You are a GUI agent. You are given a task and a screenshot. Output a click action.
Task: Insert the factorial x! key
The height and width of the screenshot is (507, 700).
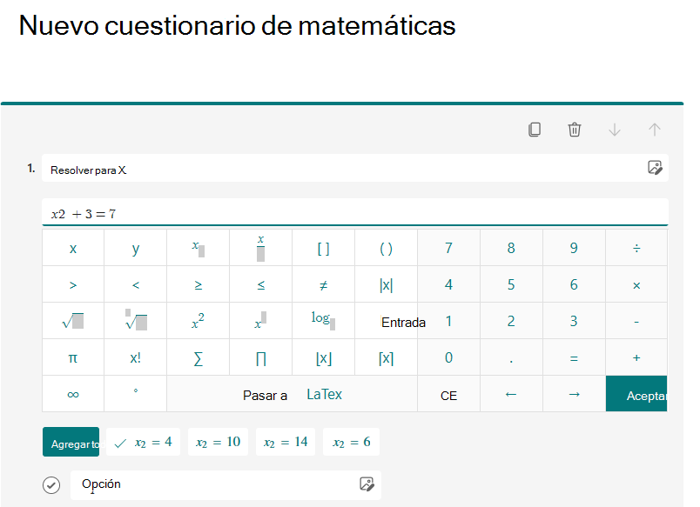[x=136, y=357]
